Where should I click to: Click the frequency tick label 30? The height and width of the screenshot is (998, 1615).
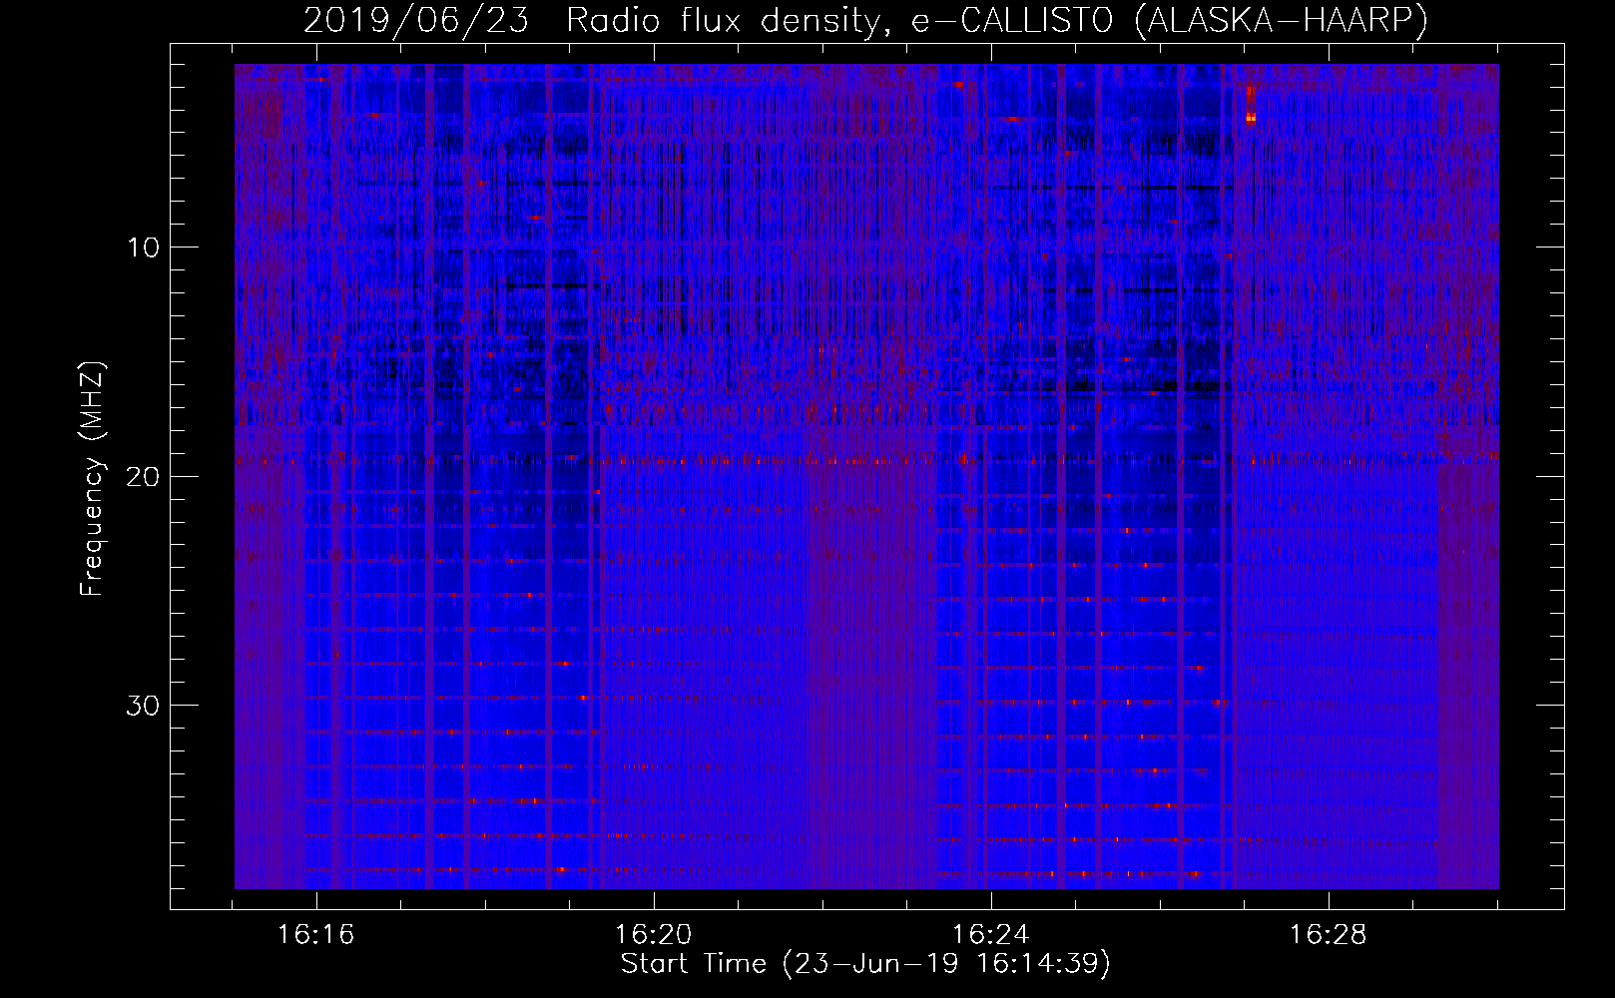[143, 706]
